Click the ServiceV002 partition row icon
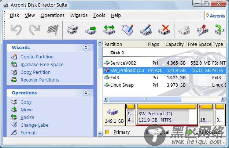This screenshot has height=148, width=229. pos(107,63)
